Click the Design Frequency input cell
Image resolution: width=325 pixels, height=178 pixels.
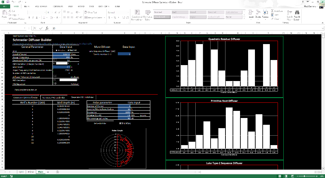point(62,57)
